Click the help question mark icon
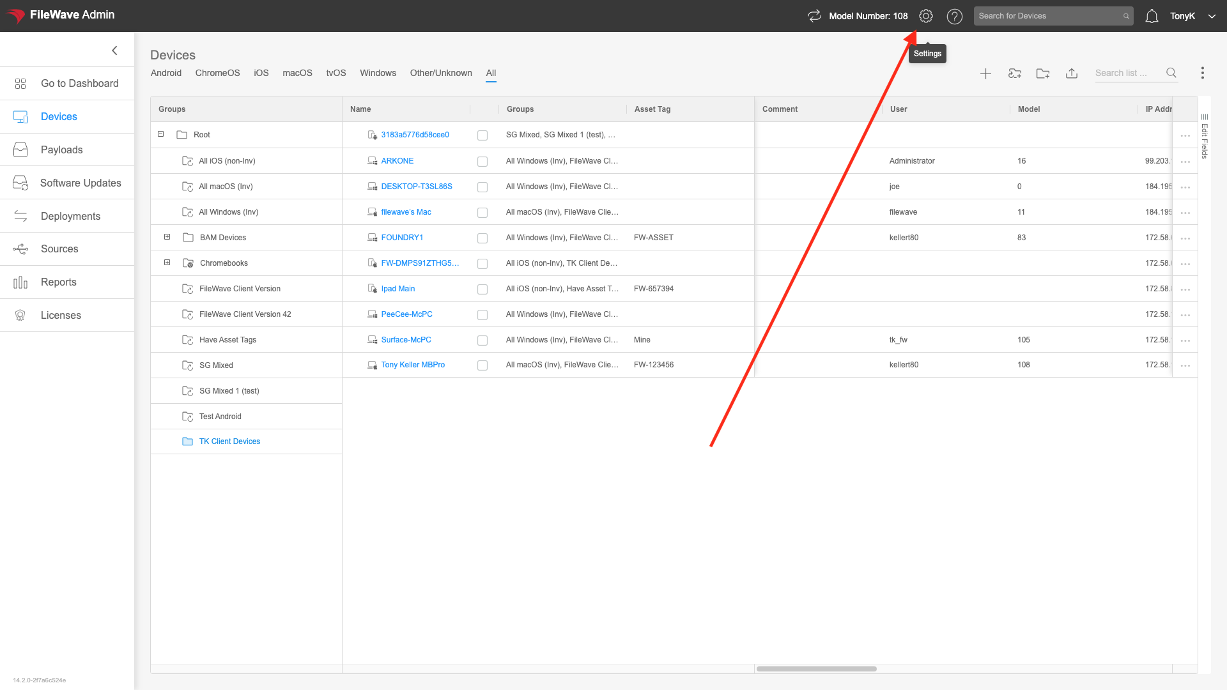 [x=954, y=17]
